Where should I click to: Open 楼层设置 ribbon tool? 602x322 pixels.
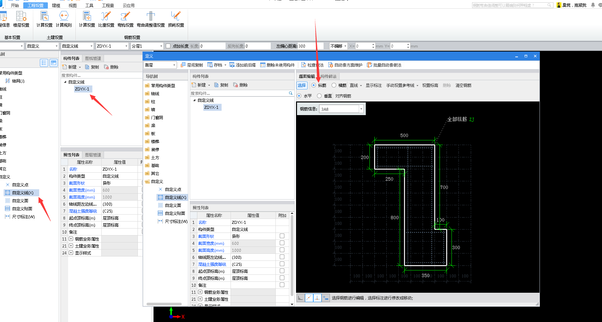click(x=21, y=19)
